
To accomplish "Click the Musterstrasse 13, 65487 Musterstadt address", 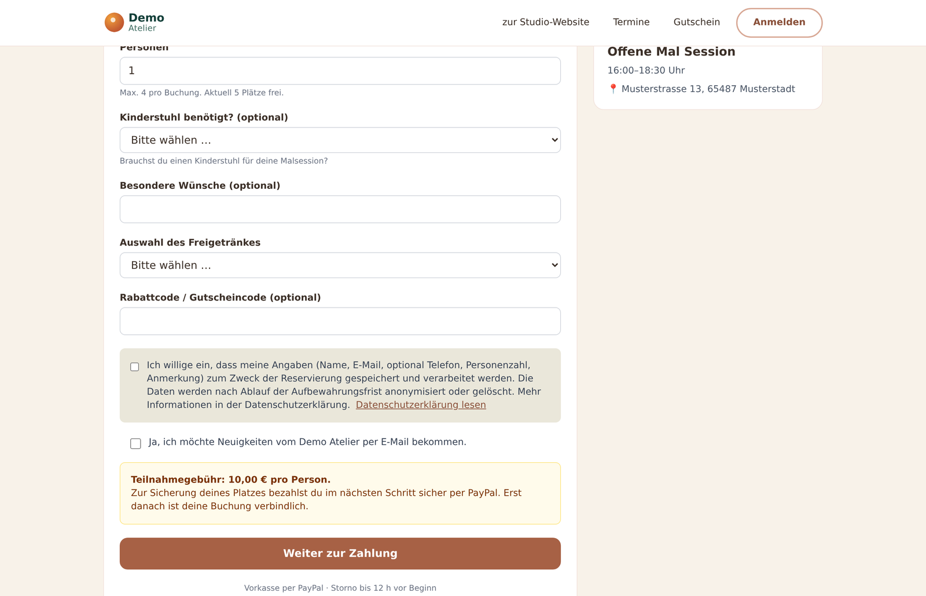I will [708, 89].
